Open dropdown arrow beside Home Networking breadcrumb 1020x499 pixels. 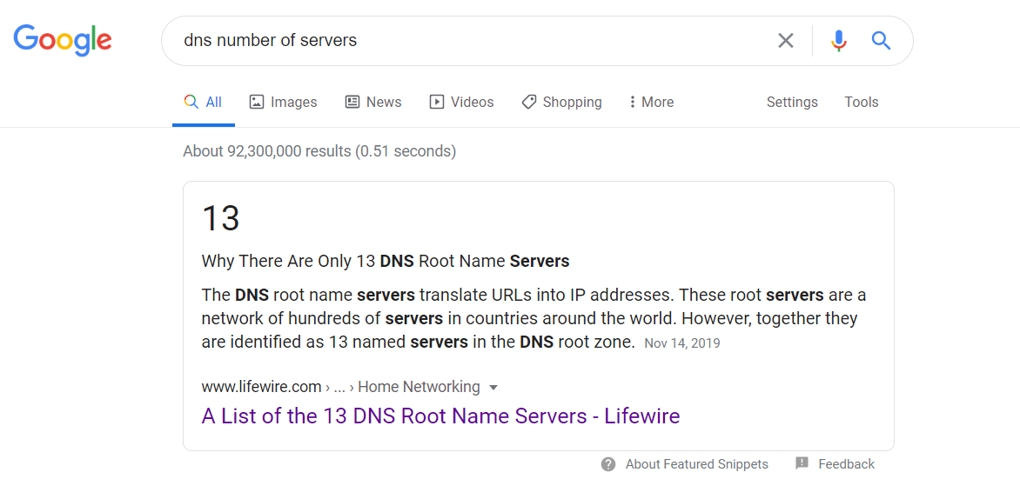[x=493, y=388]
